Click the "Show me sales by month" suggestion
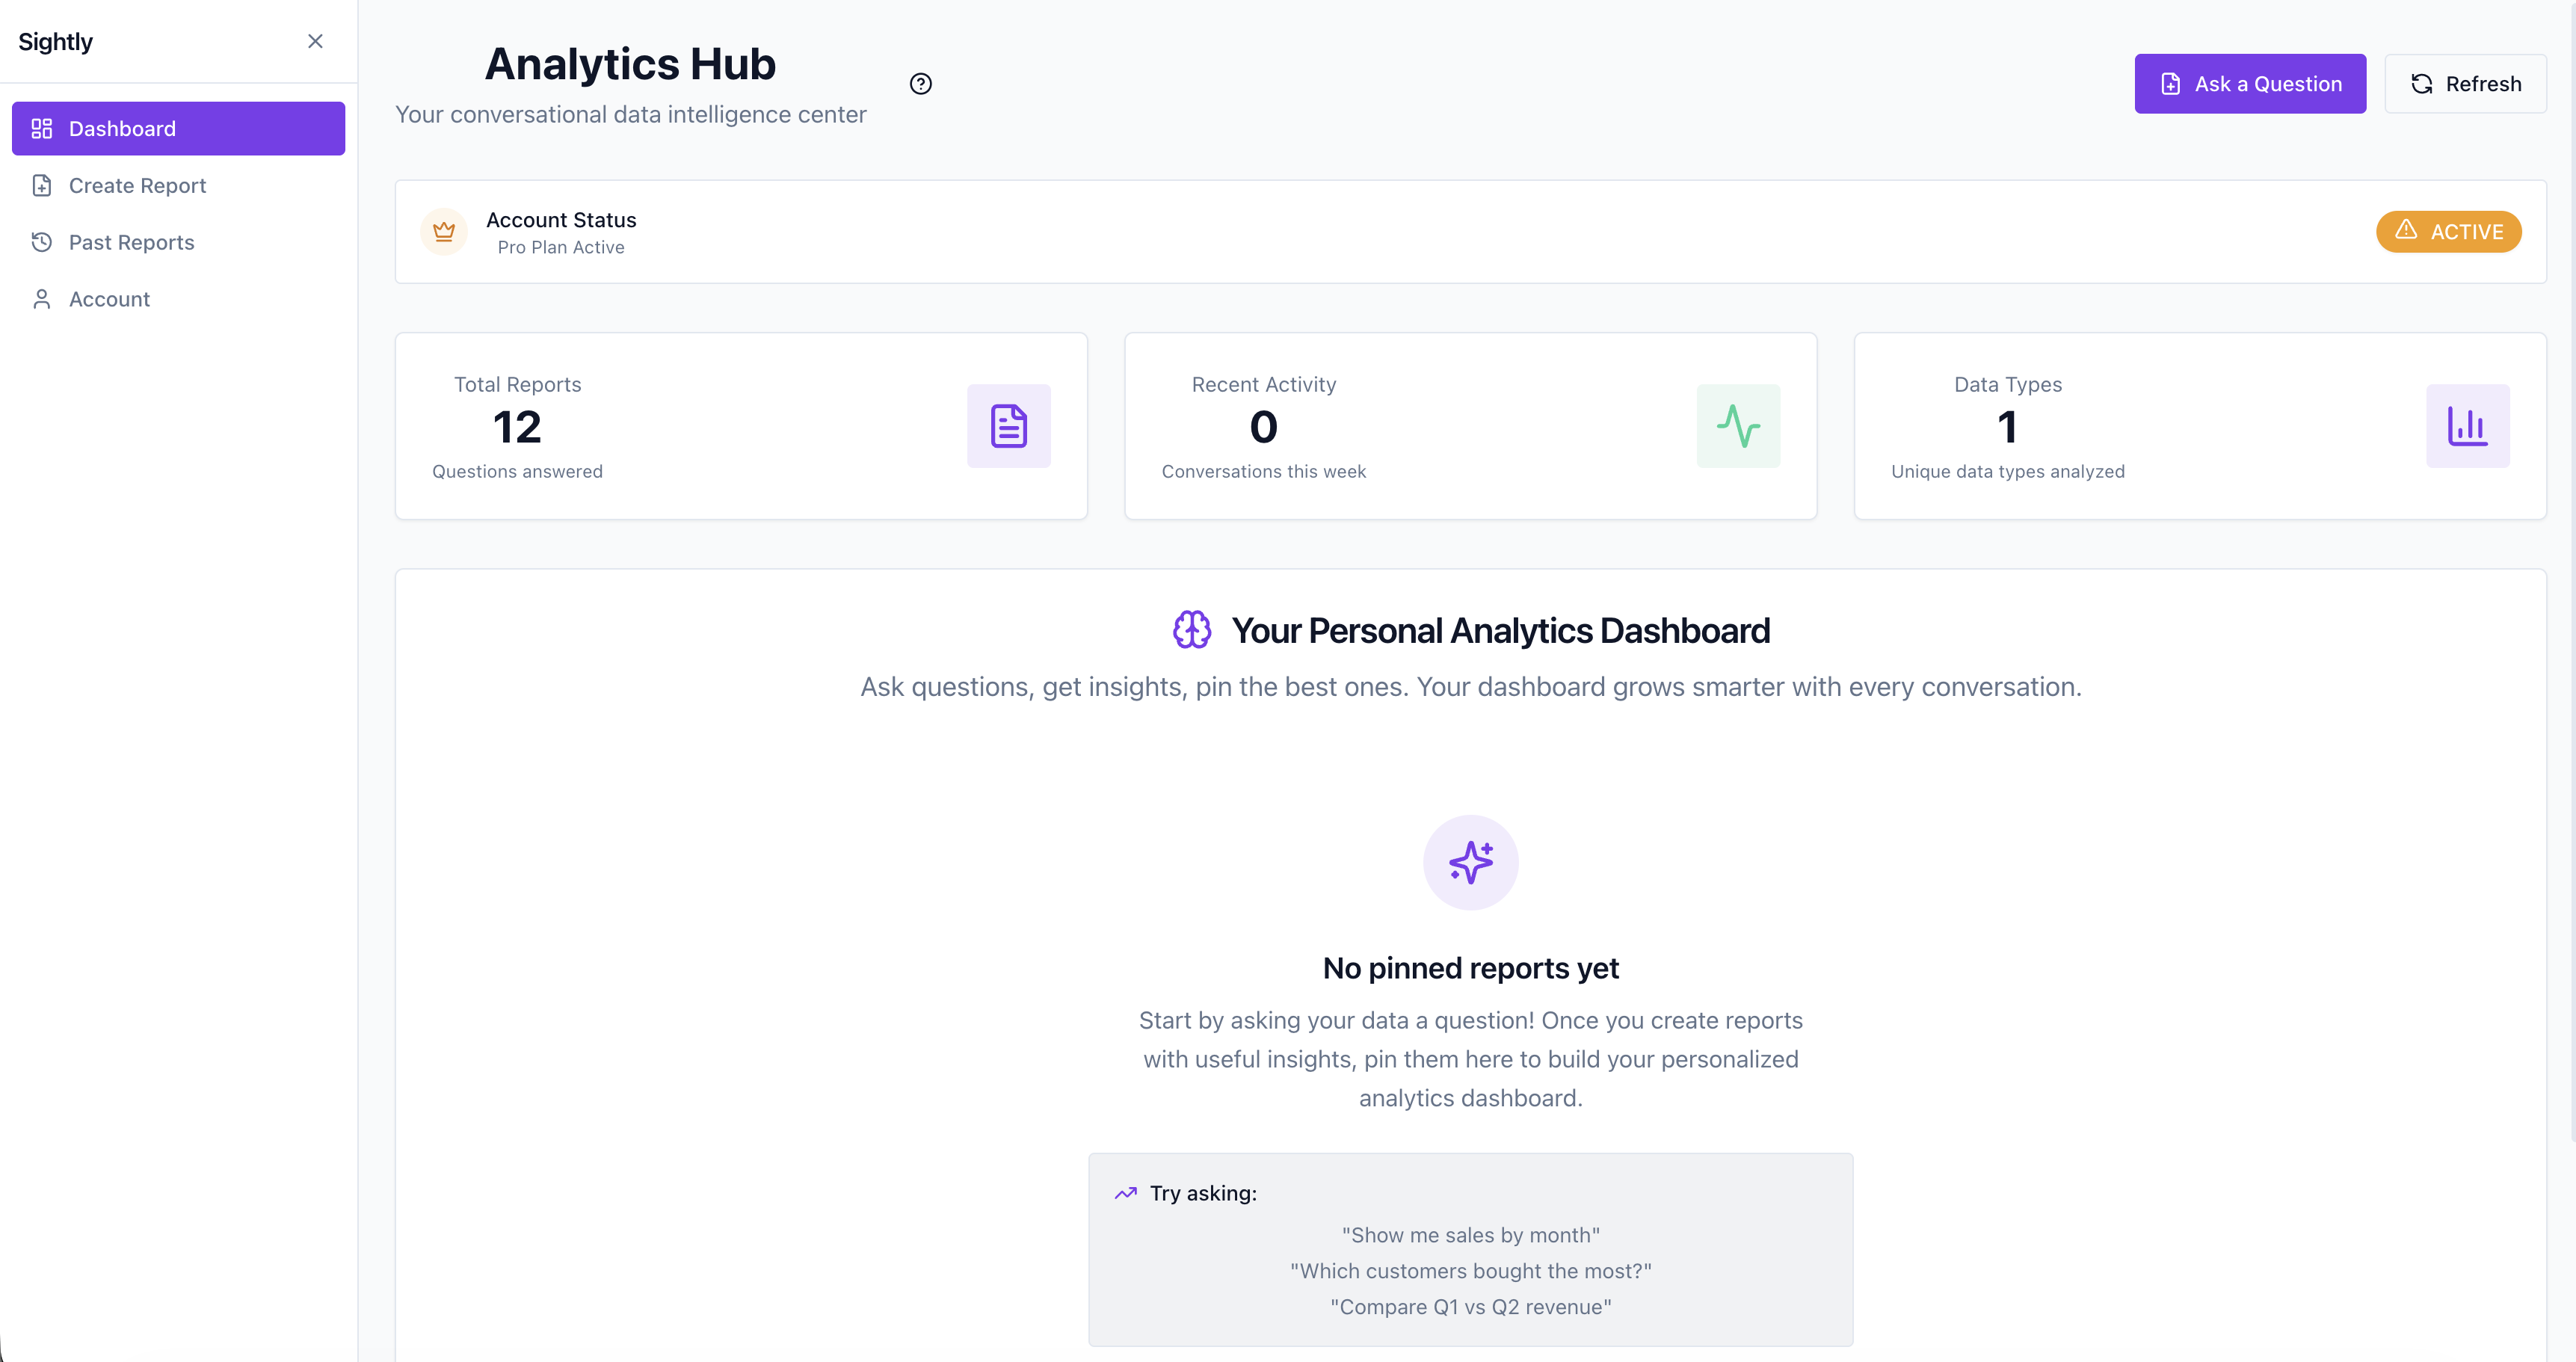The height and width of the screenshot is (1362, 2576). pos(1471,1235)
